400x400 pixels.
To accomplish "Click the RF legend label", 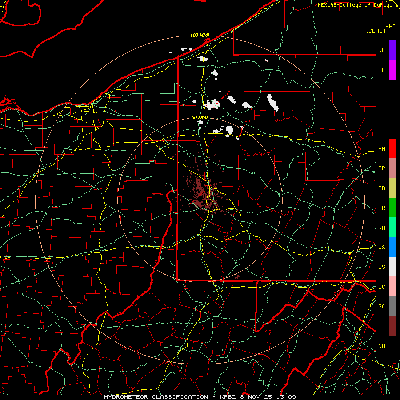I will click(x=381, y=50).
